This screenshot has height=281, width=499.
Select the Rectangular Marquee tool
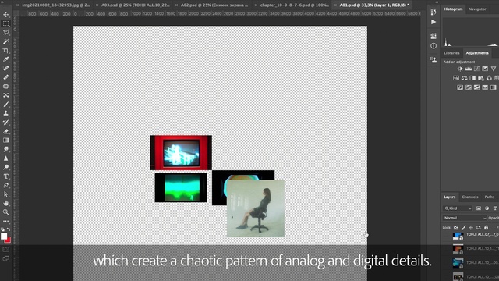(5, 23)
